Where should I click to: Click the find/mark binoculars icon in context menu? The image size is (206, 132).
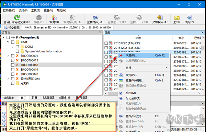[121, 116]
